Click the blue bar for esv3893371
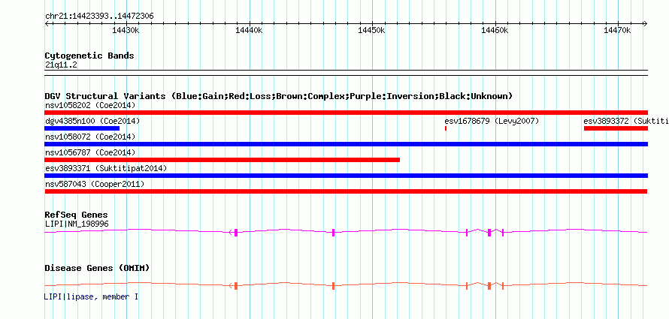 click(x=346, y=176)
